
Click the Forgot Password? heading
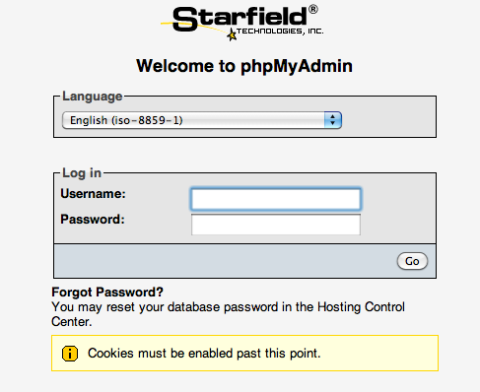click(107, 292)
